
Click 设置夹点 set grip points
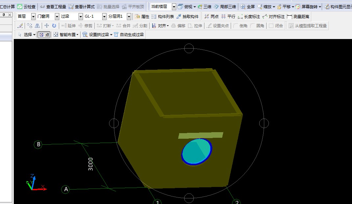(218, 26)
